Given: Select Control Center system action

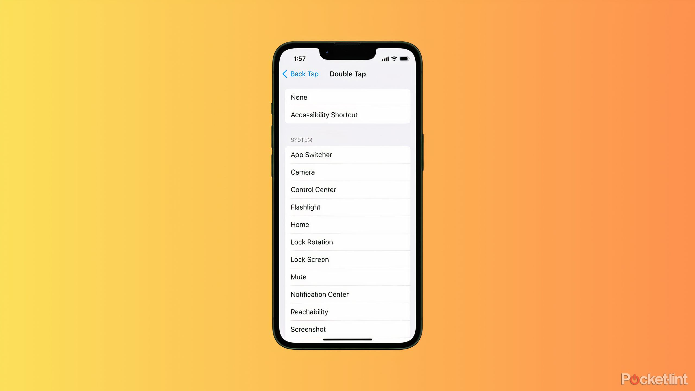Looking at the screenshot, I should pos(347,190).
